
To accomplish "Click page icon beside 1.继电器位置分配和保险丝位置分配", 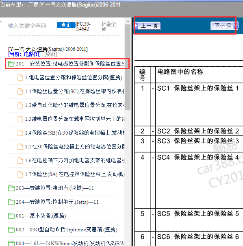I will [20, 78].
